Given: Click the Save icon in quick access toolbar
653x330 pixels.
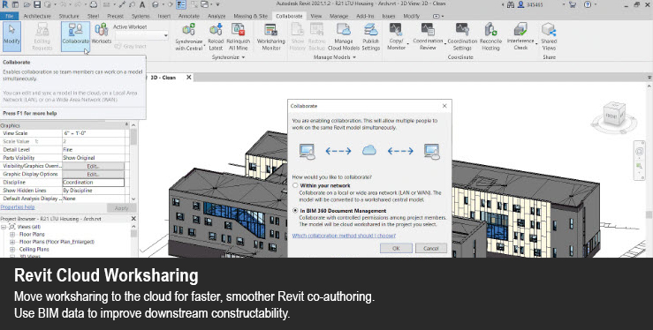Looking at the screenshot, I should click(37, 4).
